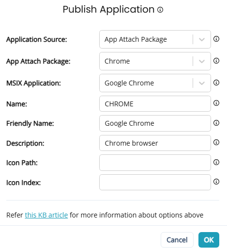Select the App Attach Package combo box showing Chrome
227x251 pixels.
coord(155,61)
